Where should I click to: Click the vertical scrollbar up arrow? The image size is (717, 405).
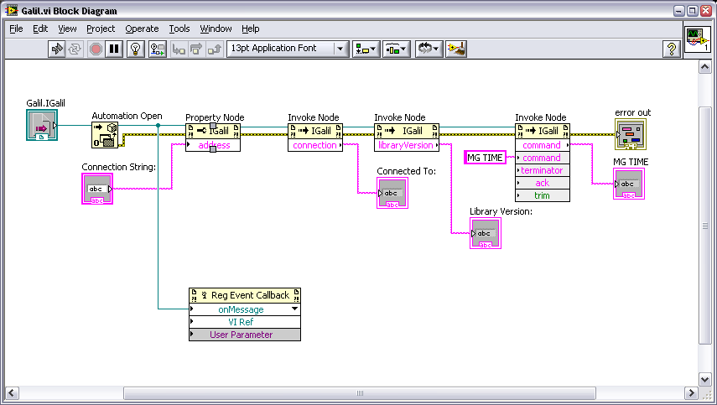704,67
